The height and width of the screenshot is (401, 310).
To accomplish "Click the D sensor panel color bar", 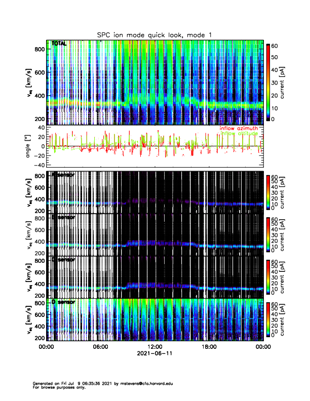I will (x=268, y=319).
